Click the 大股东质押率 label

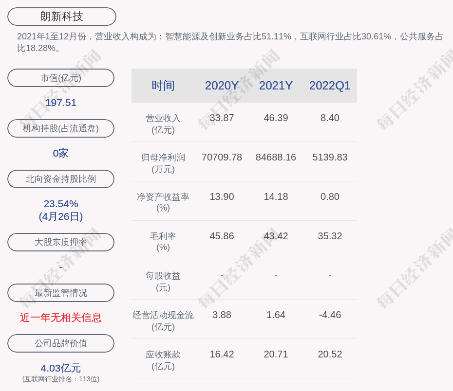coord(61,242)
